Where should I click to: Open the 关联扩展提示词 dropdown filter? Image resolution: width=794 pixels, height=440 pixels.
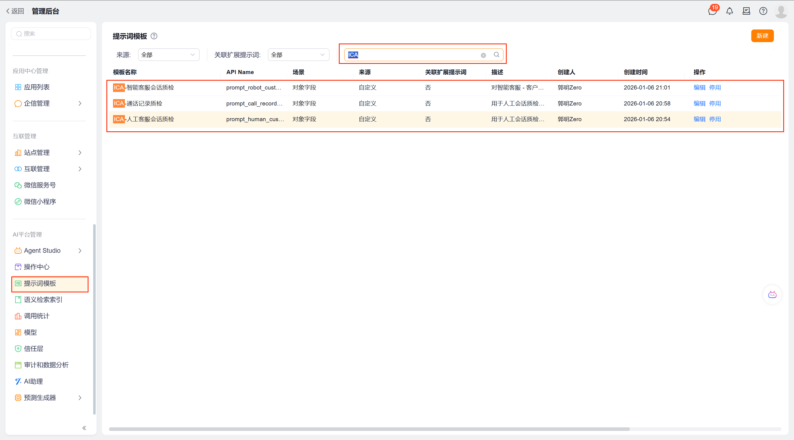(298, 55)
